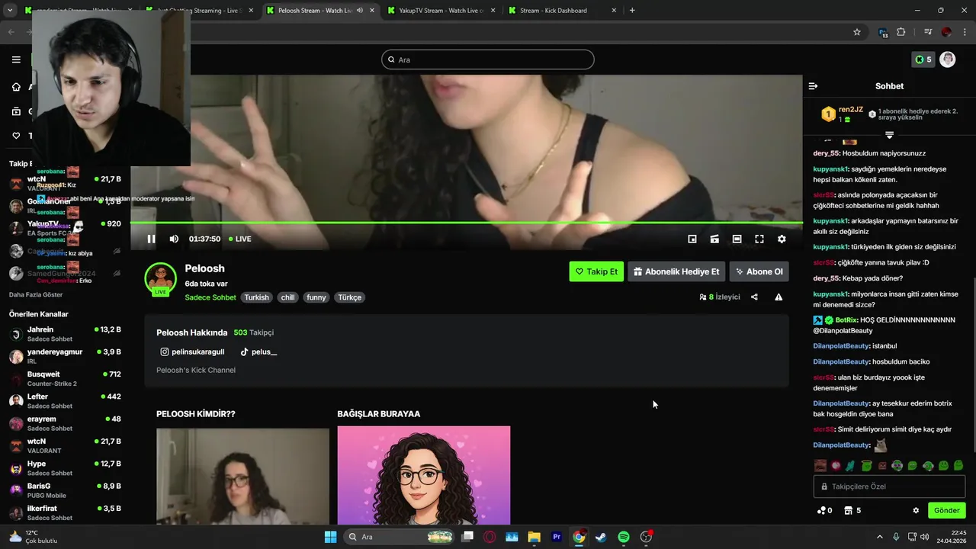The image size is (976, 549).
Task: Open Hype recommended channel
Action: 65,468
